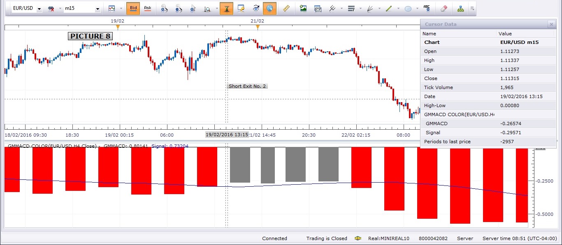
Task: Expand the ellipse shape dropdown arrow
Action: coord(417,9)
